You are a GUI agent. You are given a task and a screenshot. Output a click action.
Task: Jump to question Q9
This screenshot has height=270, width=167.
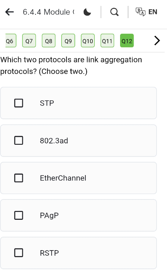[x=68, y=40]
